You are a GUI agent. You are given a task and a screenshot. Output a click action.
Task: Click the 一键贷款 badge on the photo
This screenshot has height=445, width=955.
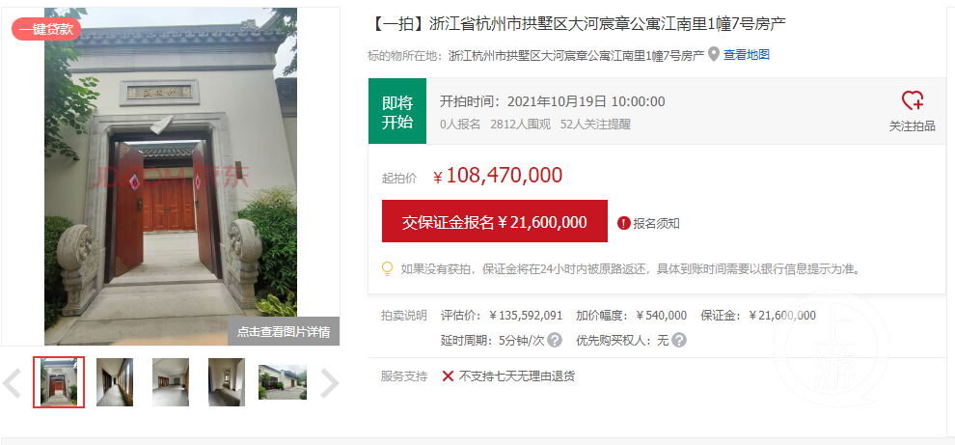[46, 29]
